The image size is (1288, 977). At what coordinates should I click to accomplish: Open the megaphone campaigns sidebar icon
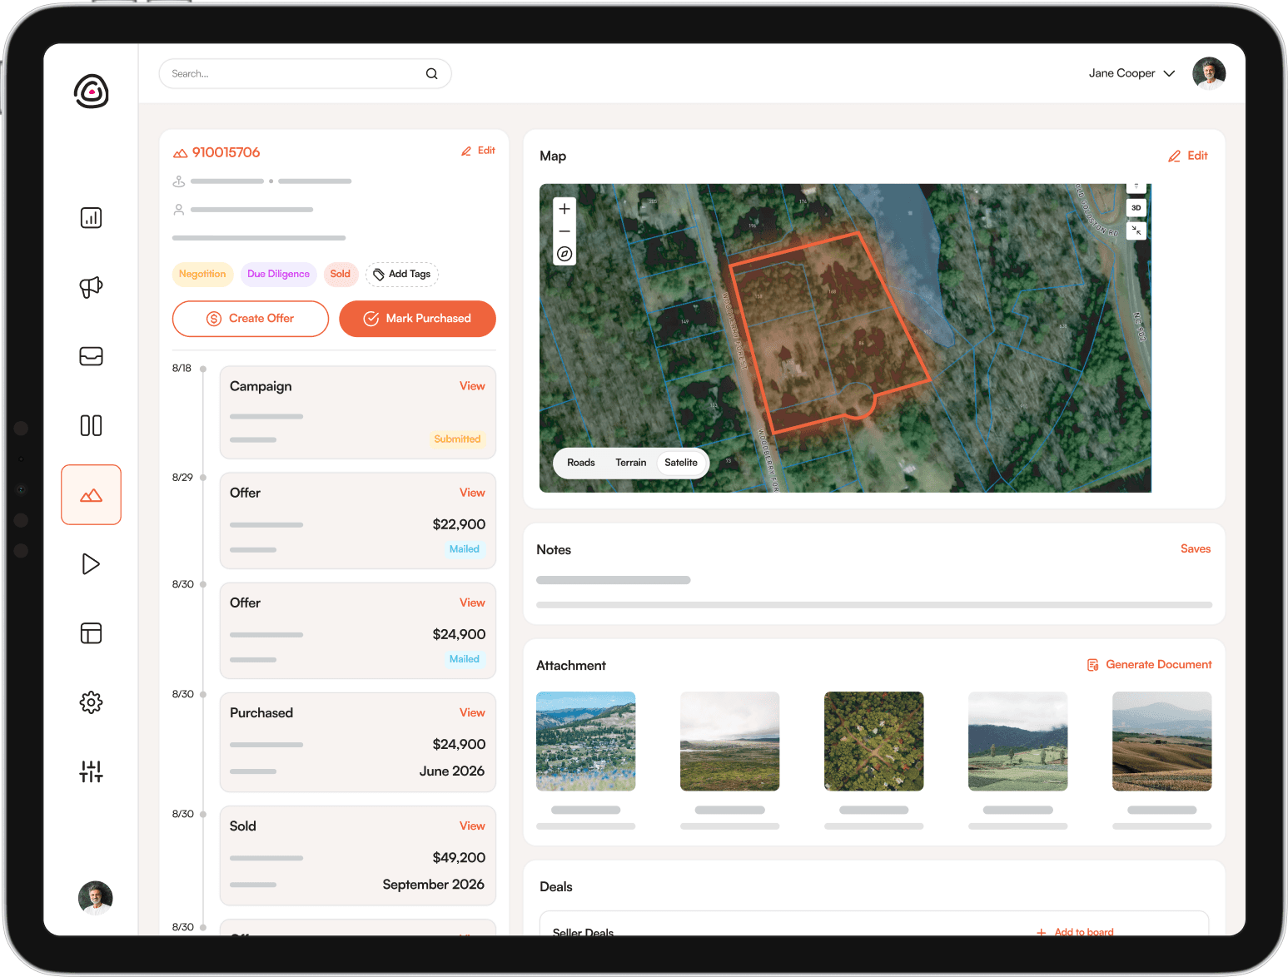pos(91,287)
